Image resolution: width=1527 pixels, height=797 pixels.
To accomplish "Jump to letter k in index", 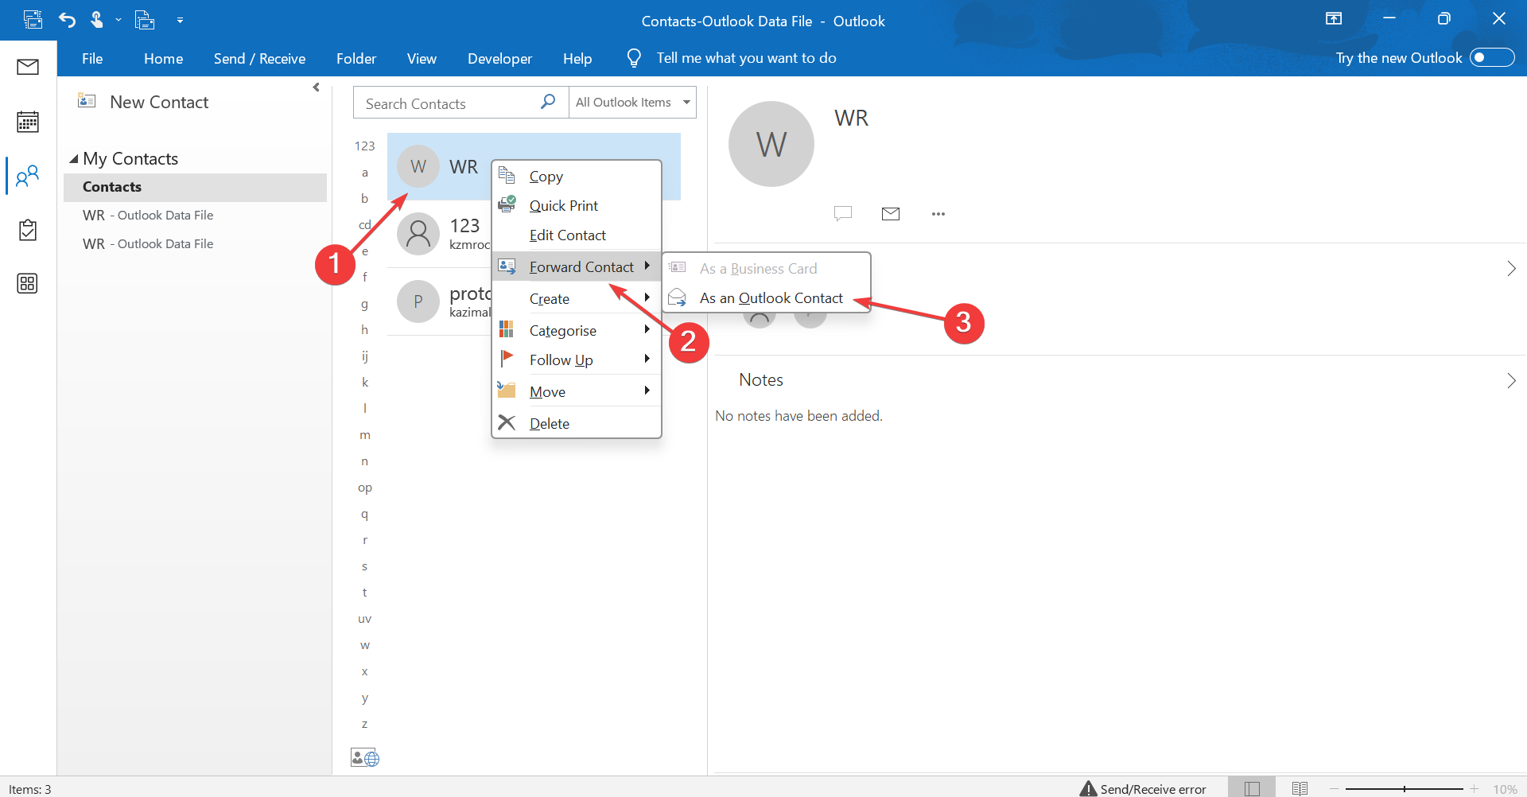I will [x=365, y=383].
